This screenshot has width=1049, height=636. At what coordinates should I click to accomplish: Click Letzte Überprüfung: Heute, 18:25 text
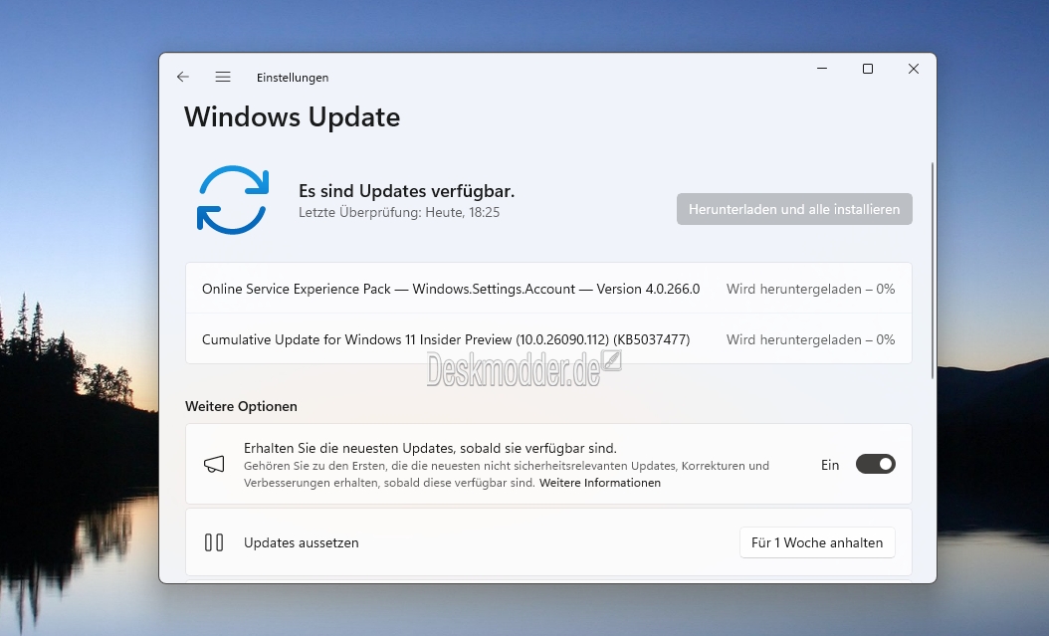[x=399, y=213]
